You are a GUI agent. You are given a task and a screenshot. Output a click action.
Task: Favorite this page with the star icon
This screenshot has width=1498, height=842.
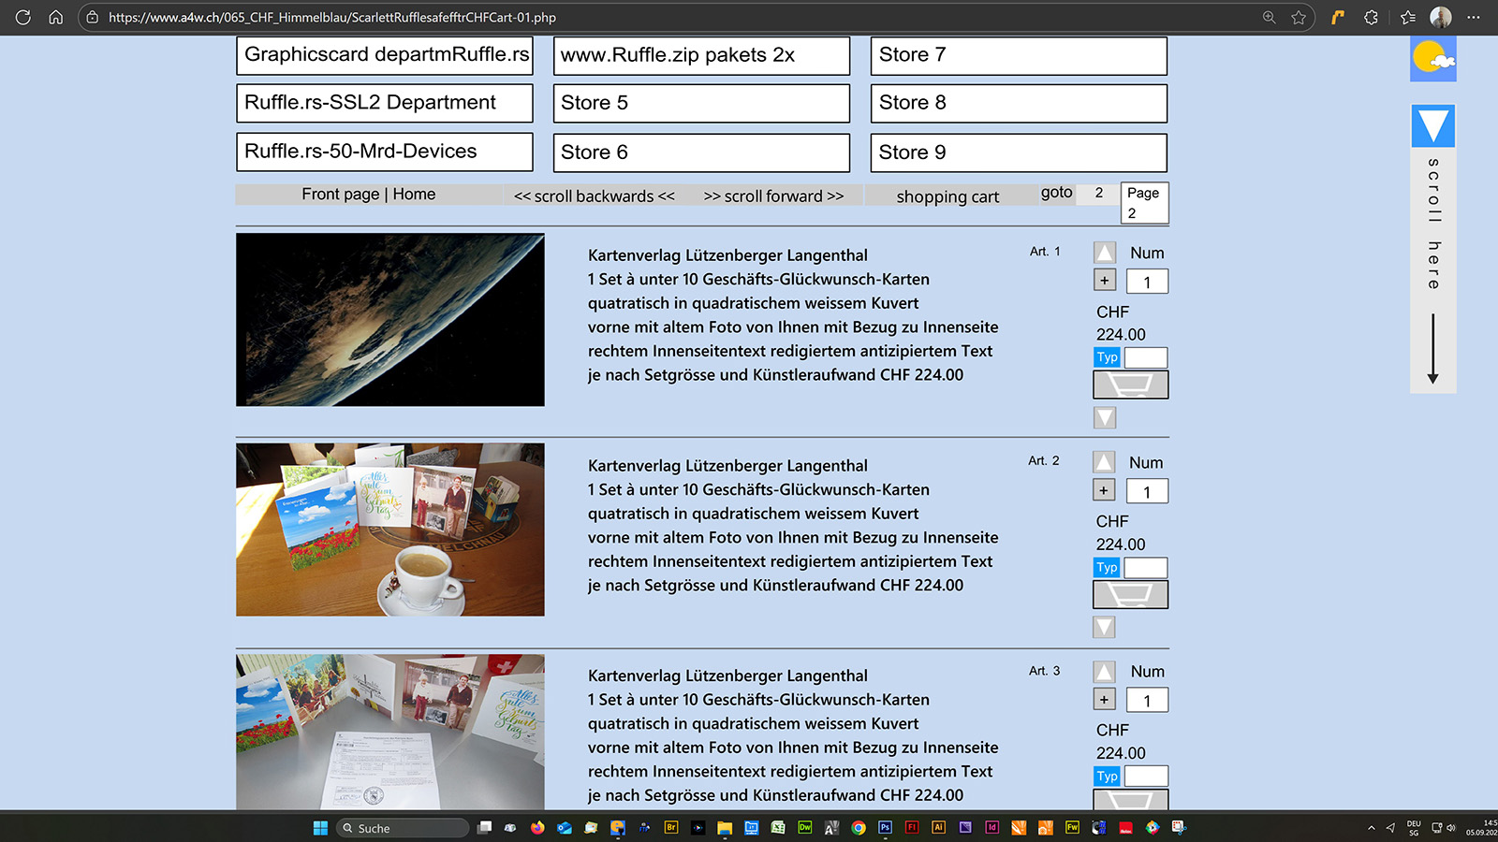click(1299, 17)
